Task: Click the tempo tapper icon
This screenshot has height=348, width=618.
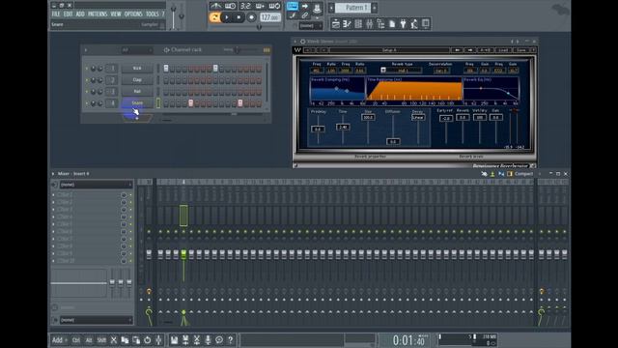Action: pos(414,24)
